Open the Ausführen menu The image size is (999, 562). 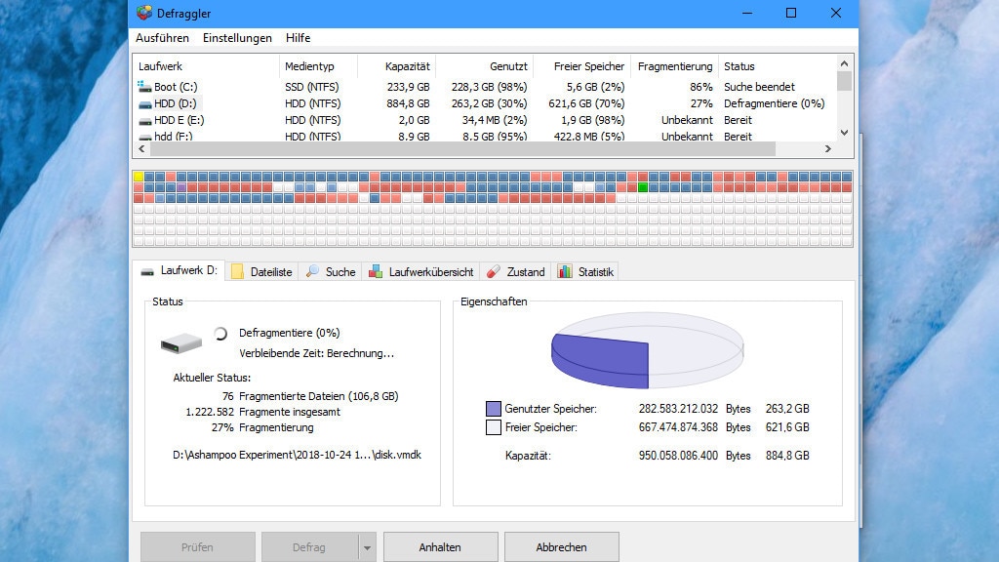(x=161, y=38)
